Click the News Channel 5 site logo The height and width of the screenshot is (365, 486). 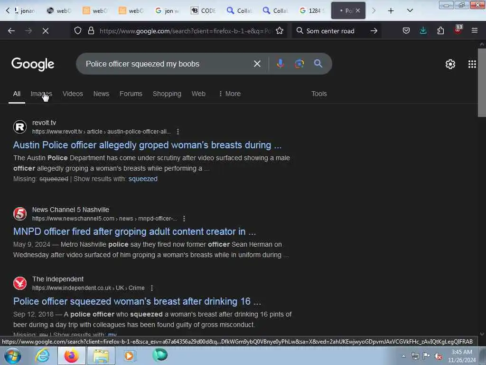(x=20, y=214)
